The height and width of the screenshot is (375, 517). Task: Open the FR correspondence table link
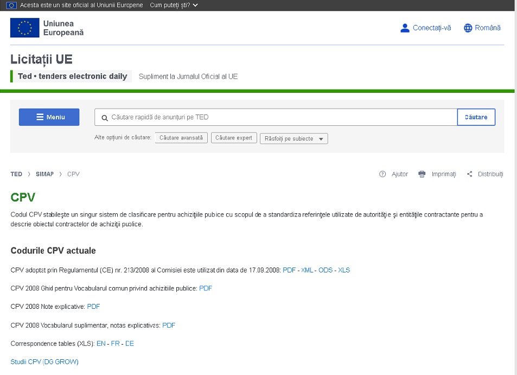[x=115, y=344]
